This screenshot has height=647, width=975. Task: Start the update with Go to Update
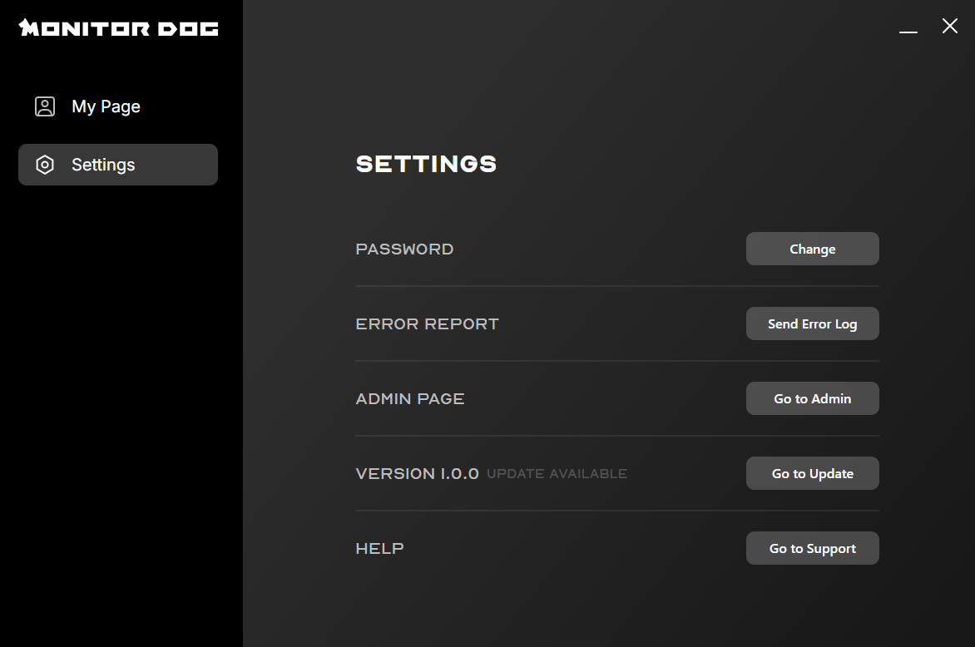click(812, 473)
